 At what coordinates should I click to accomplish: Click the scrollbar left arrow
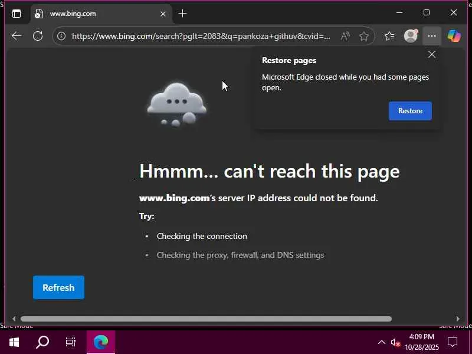(13, 319)
